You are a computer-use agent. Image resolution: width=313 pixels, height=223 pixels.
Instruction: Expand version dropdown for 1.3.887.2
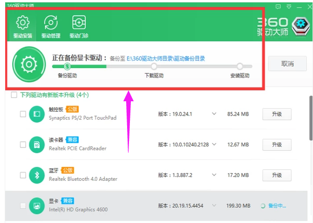click(x=214, y=175)
